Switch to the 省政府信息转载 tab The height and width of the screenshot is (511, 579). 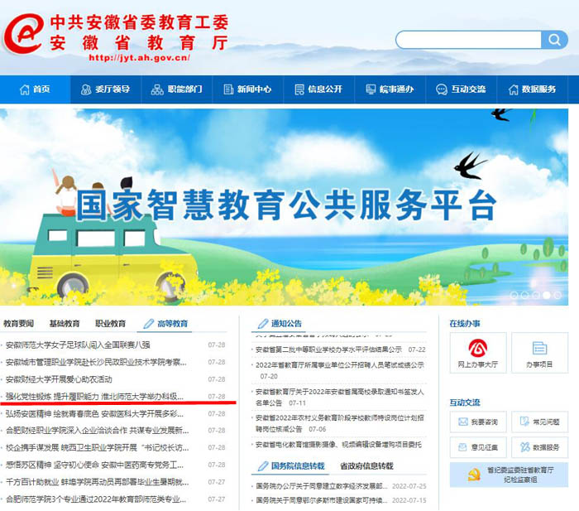coord(366,466)
